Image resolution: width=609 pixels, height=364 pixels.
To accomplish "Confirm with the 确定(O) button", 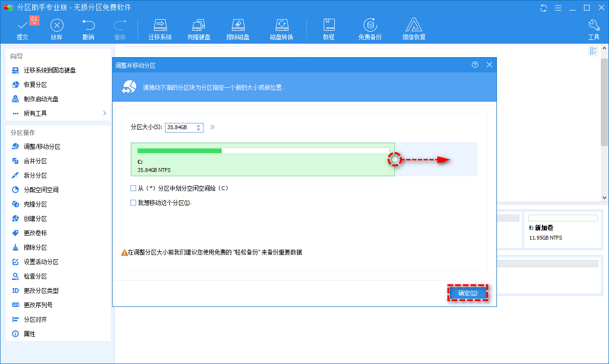I will click(467, 292).
